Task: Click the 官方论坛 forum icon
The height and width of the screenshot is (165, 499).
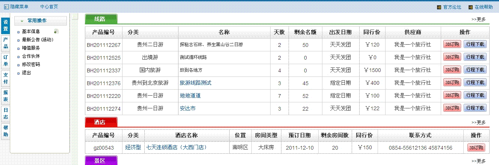Action: (439, 7)
